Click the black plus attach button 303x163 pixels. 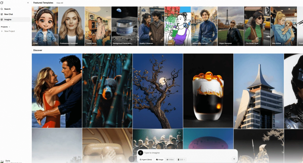(x=141, y=153)
